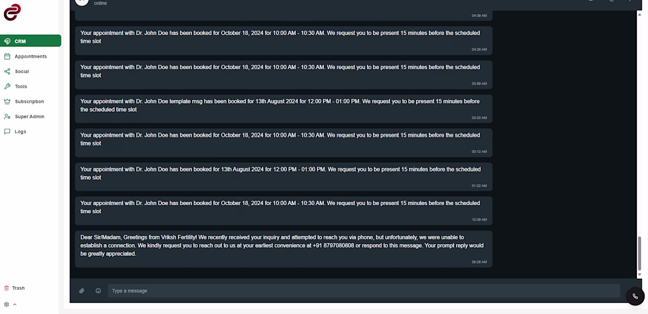This screenshot has width=648, height=314.
Task: Open the Tools wrench icon
Action: coord(7,86)
